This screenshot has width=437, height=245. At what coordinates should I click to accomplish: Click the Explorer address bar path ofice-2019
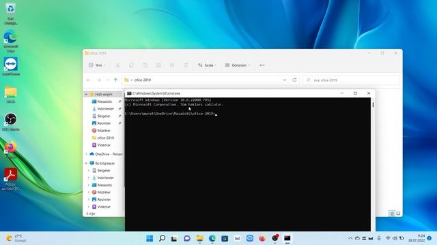tap(143, 80)
